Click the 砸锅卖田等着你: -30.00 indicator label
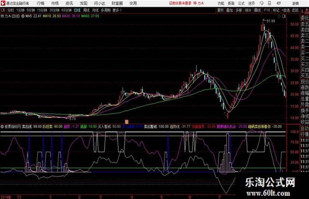This screenshot has width=309, height=199. click(x=265, y=127)
